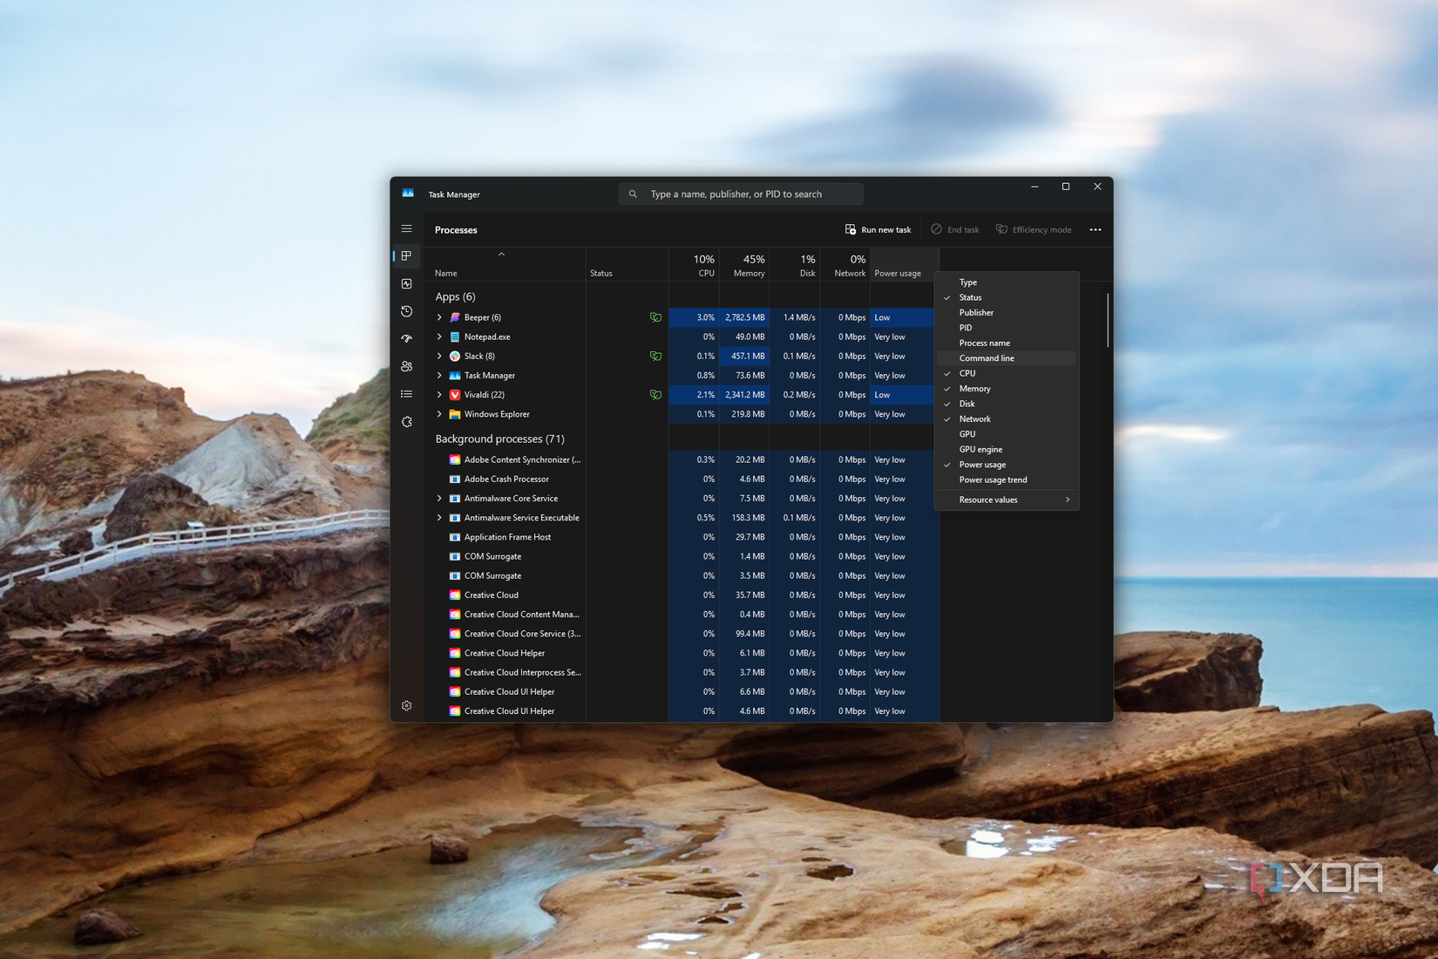Click the navigation hamburger menu icon
This screenshot has height=959, width=1438.
(x=406, y=228)
